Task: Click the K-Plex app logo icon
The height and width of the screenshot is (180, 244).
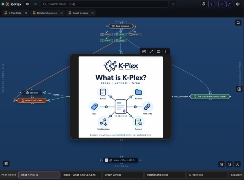Action: [x=7, y=4]
